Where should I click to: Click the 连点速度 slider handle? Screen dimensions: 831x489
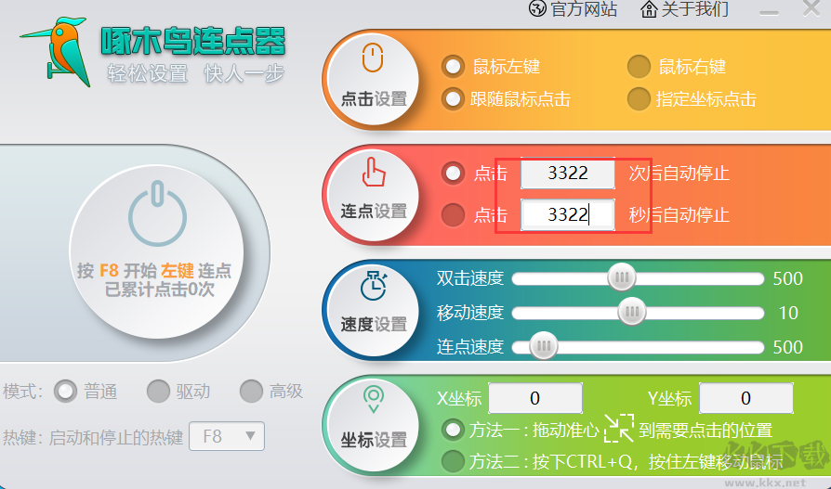point(543,346)
